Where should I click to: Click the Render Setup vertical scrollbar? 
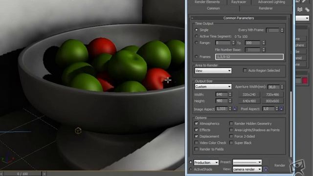click(291, 124)
